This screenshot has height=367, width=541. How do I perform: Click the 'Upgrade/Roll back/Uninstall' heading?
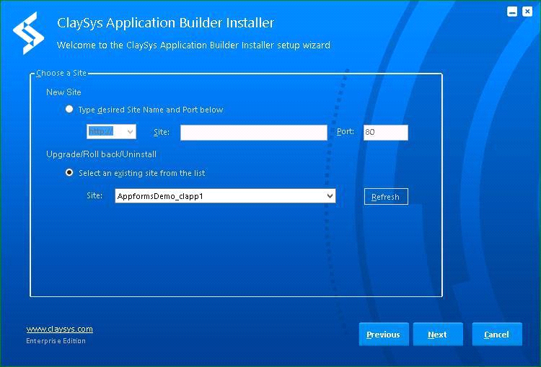101,154
